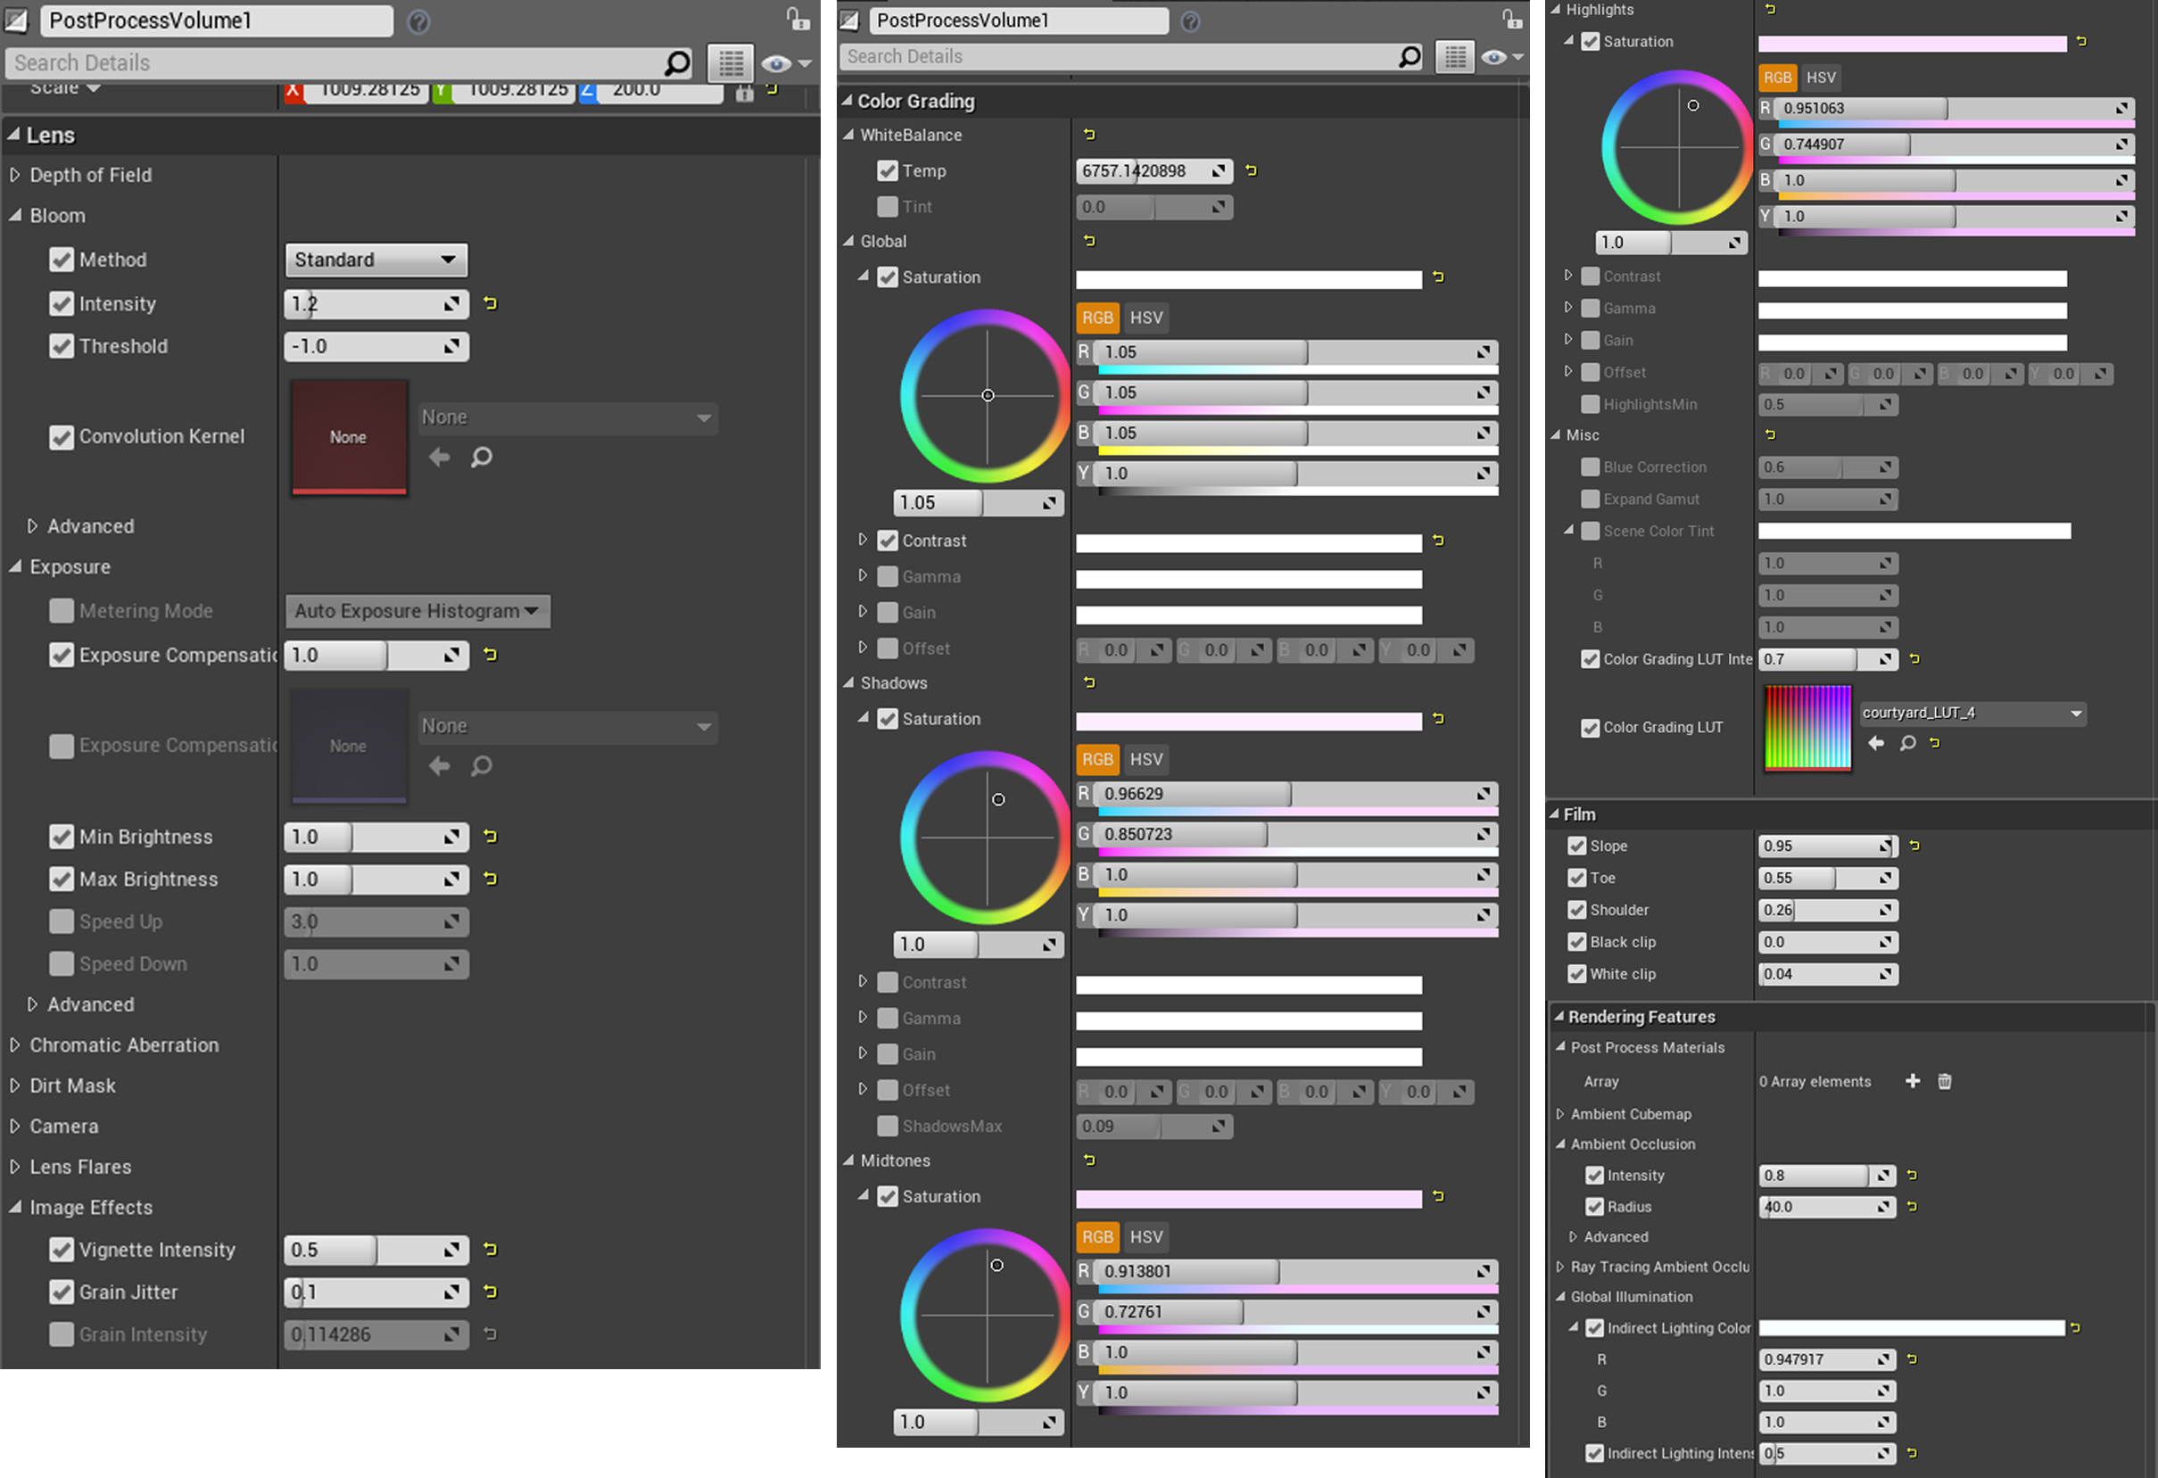Collapse the Color Grading category header
The width and height of the screenshot is (2158, 1478).
pyautogui.click(x=847, y=100)
